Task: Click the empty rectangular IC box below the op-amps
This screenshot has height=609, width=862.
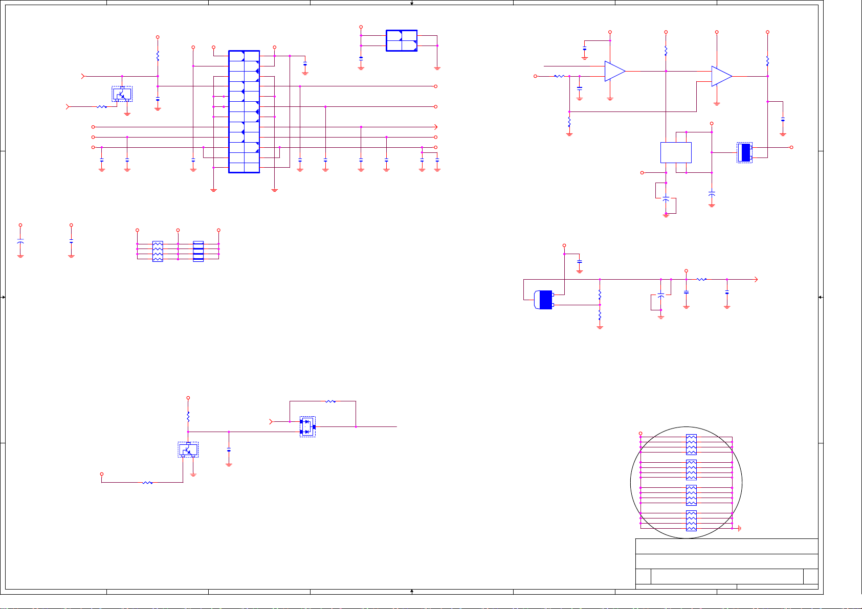Action: 676,152
